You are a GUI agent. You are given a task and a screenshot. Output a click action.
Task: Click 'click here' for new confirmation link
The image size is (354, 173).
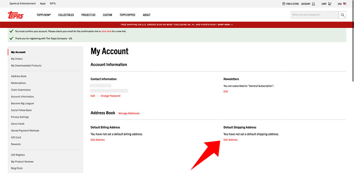coord(106,31)
